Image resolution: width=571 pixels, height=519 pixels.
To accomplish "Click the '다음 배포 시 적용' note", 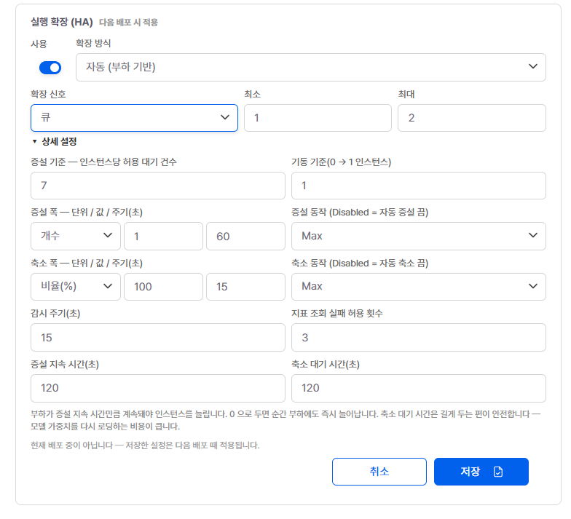I will click(x=128, y=23).
